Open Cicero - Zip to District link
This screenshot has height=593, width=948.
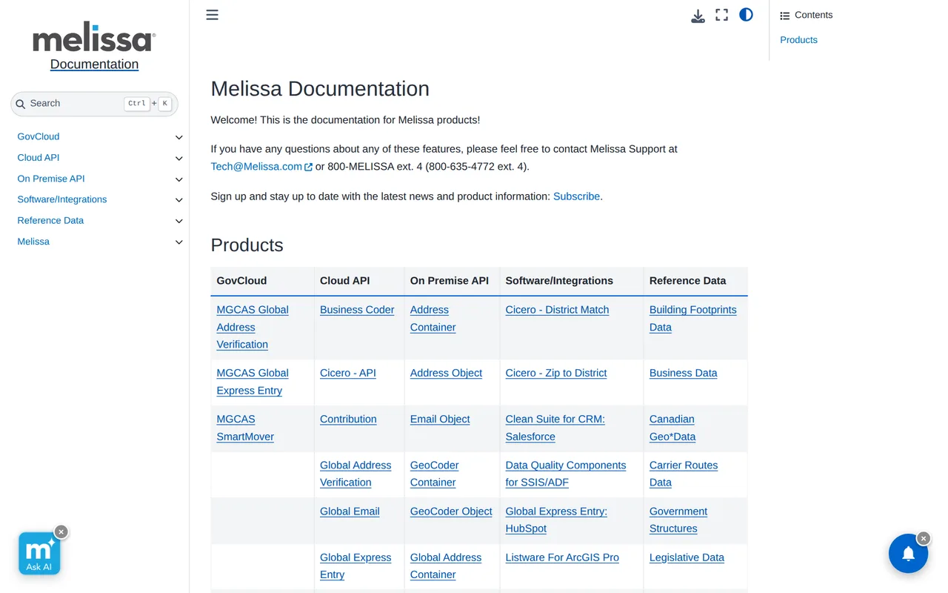(556, 373)
